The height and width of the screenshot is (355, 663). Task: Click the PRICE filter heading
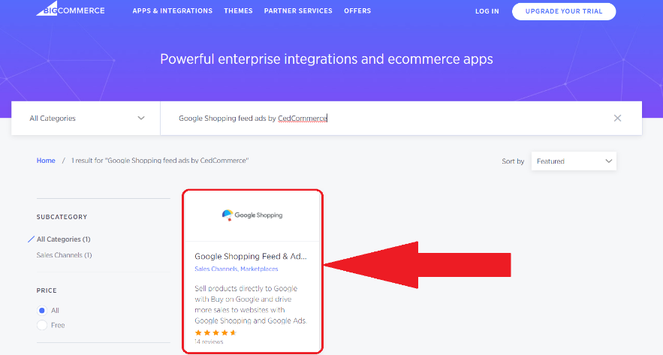pos(47,290)
